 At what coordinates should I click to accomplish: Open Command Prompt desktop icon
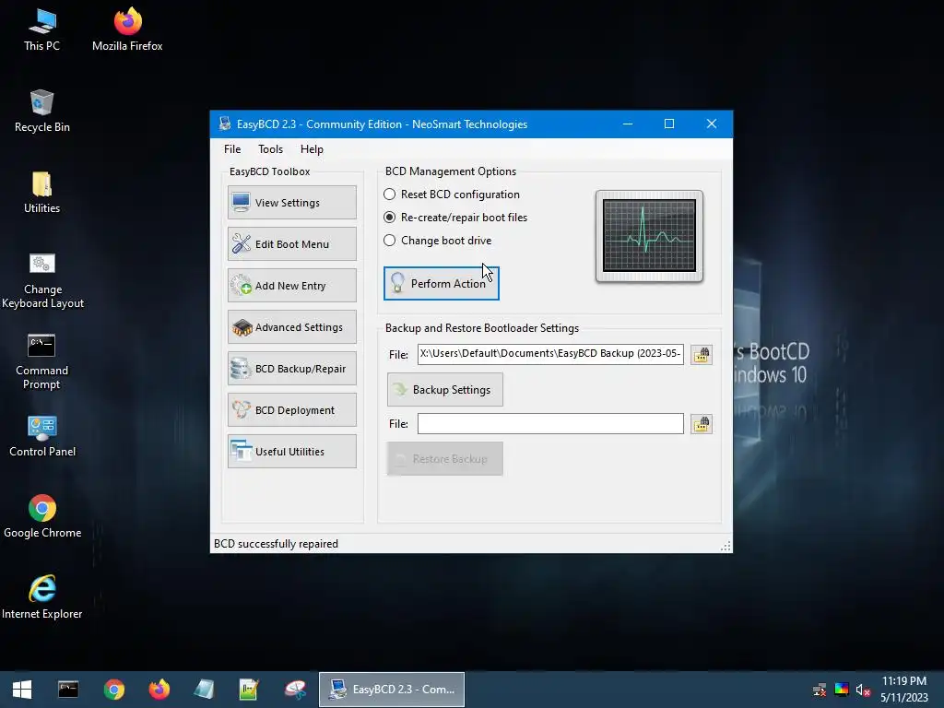(x=41, y=361)
